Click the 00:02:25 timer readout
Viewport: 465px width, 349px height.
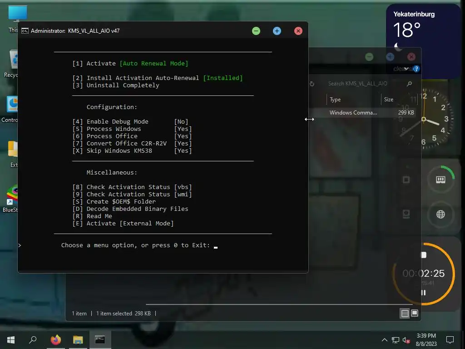(x=424, y=273)
